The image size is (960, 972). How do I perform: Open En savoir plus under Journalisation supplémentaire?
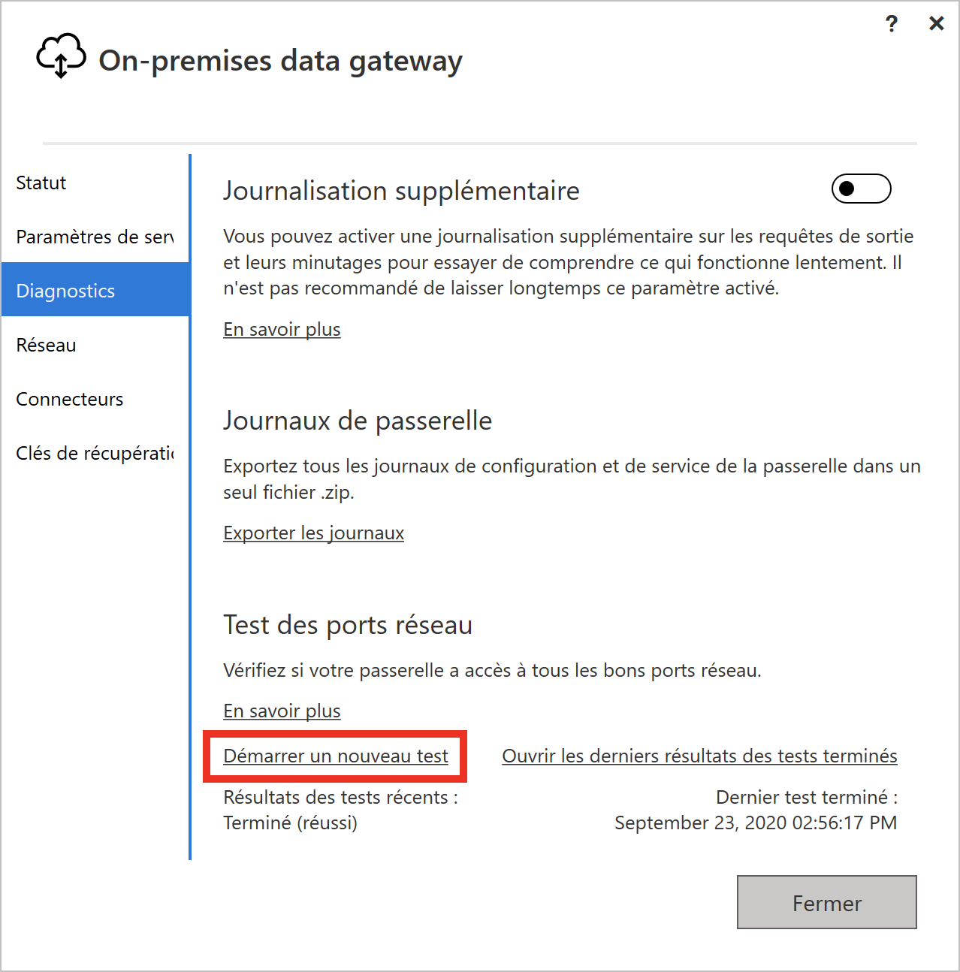tap(282, 329)
